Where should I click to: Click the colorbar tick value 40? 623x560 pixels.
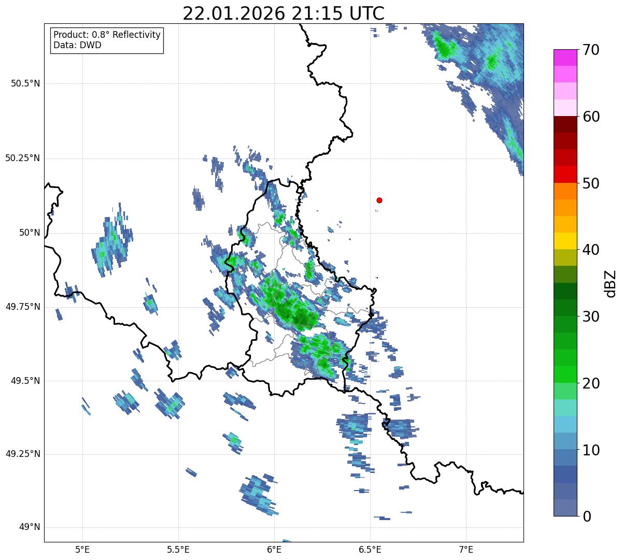pyautogui.click(x=591, y=250)
